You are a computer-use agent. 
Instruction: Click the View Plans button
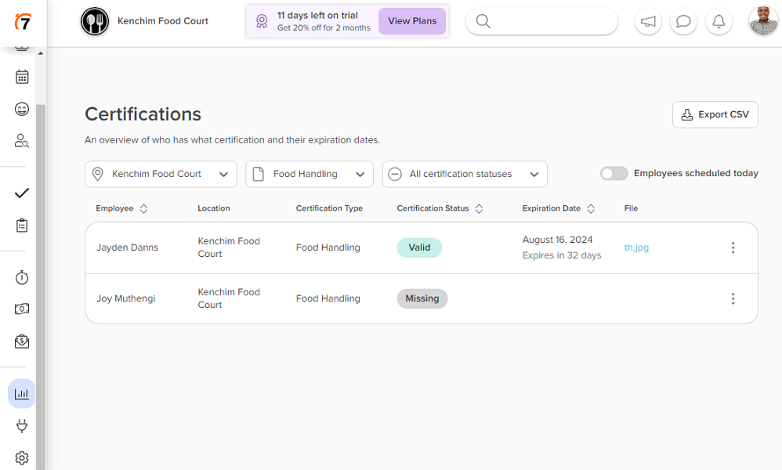coord(412,21)
